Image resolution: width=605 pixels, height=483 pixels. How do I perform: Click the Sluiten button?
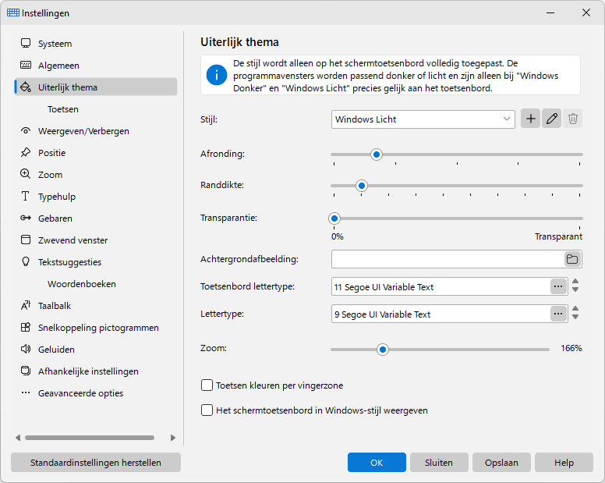tap(439, 463)
